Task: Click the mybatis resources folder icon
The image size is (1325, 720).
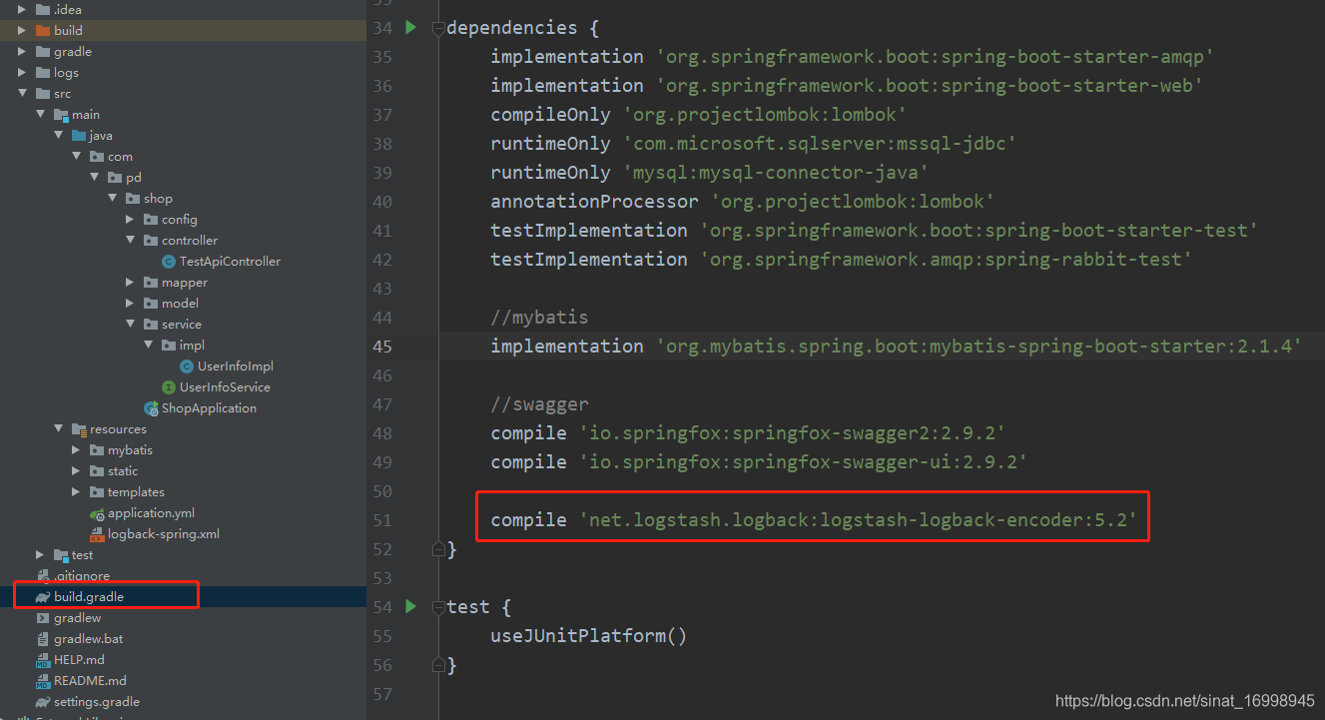Action: point(97,449)
